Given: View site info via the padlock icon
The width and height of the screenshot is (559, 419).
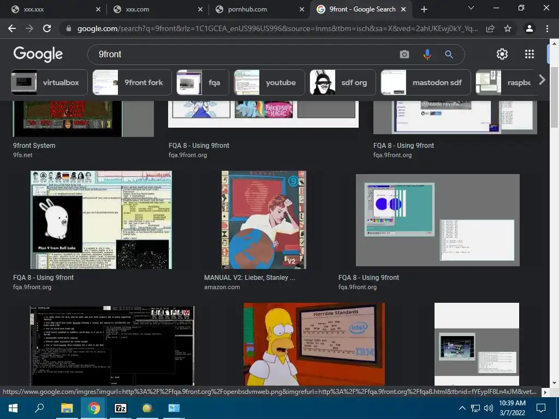Looking at the screenshot, I should (69, 28).
